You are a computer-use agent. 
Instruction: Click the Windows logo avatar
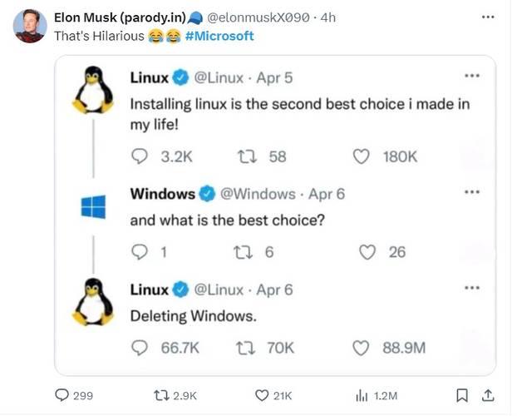point(93,206)
